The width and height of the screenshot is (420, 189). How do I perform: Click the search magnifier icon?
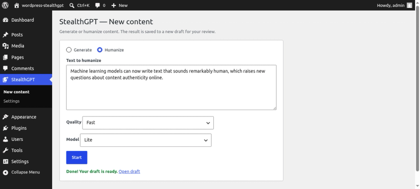click(72, 5)
